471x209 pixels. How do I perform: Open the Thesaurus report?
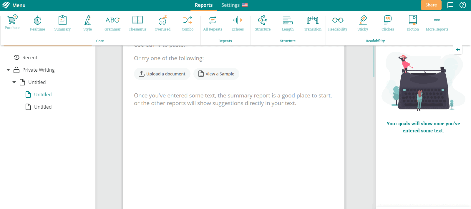click(137, 23)
